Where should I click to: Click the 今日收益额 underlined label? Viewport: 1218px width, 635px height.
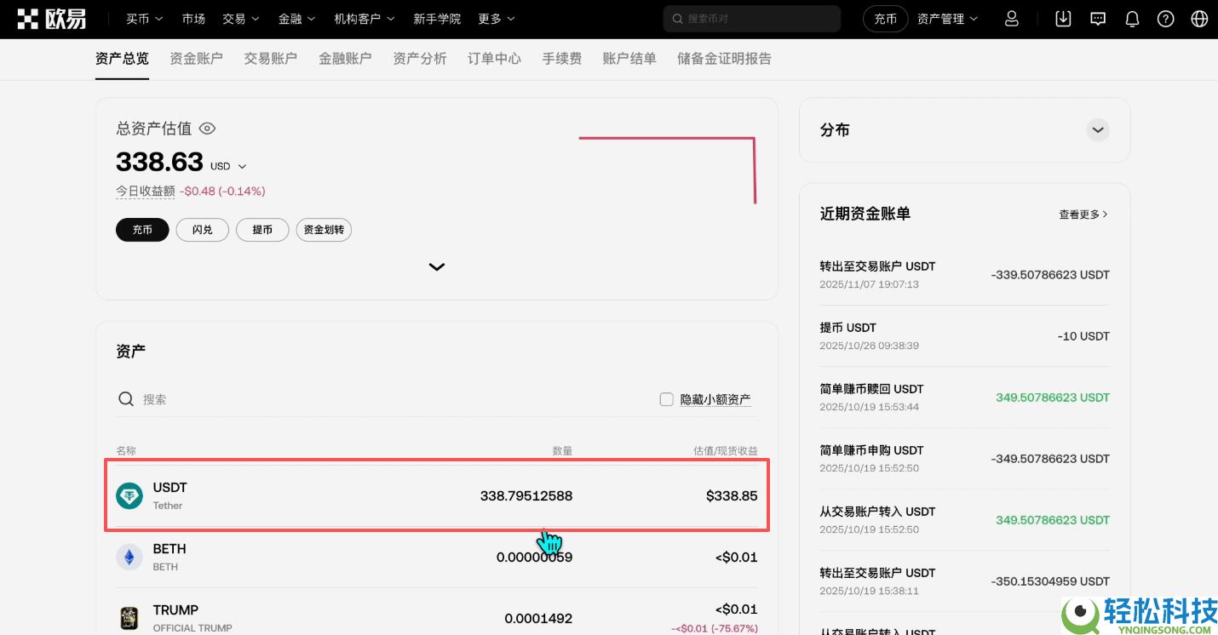click(145, 191)
